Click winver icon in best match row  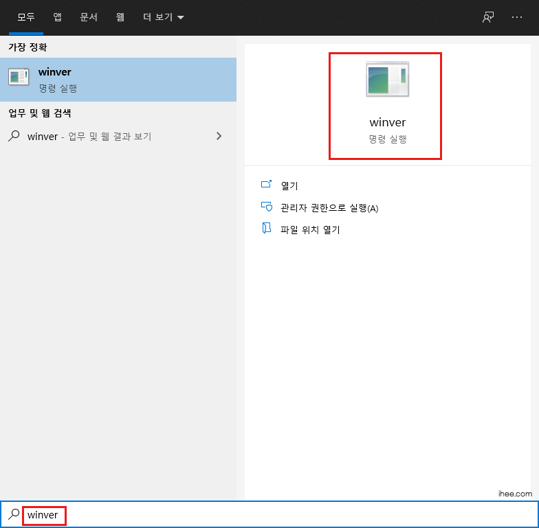(x=19, y=77)
